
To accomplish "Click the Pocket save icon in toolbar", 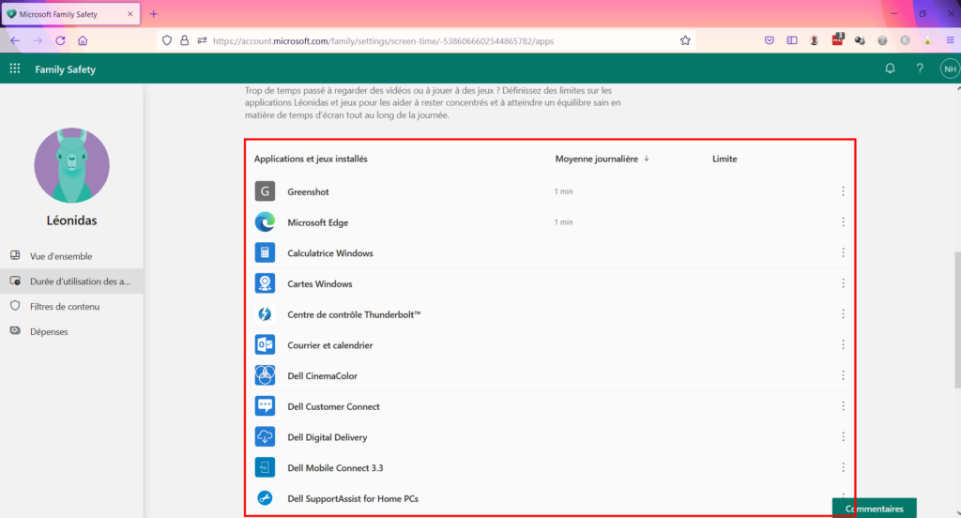I will [770, 40].
